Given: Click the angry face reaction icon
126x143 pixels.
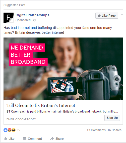Looking at the screenshot, I should 10,130.
